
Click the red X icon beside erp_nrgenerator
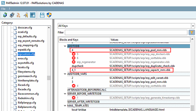point(74,62)
